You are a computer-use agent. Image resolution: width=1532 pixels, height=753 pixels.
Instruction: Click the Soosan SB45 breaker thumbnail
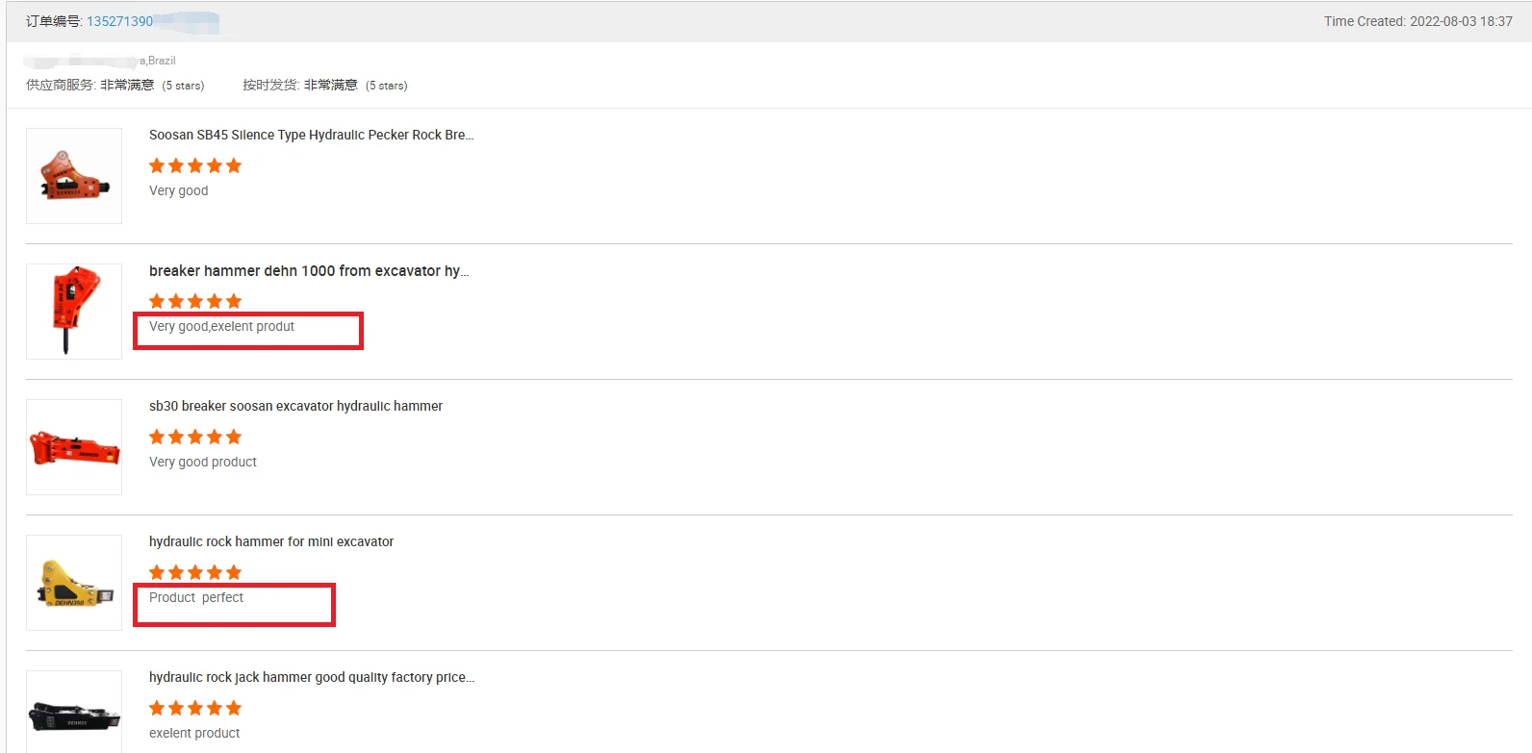74,176
